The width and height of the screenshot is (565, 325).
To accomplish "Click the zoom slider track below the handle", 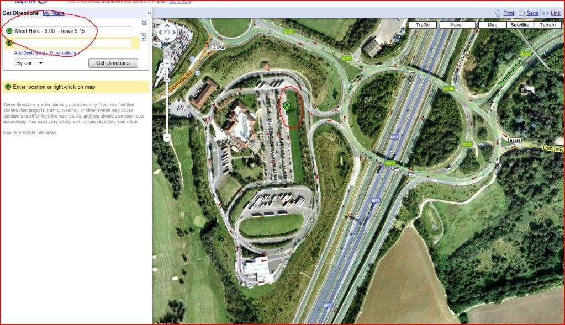I will click(167, 108).
